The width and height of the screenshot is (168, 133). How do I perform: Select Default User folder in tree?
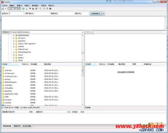[23, 49]
